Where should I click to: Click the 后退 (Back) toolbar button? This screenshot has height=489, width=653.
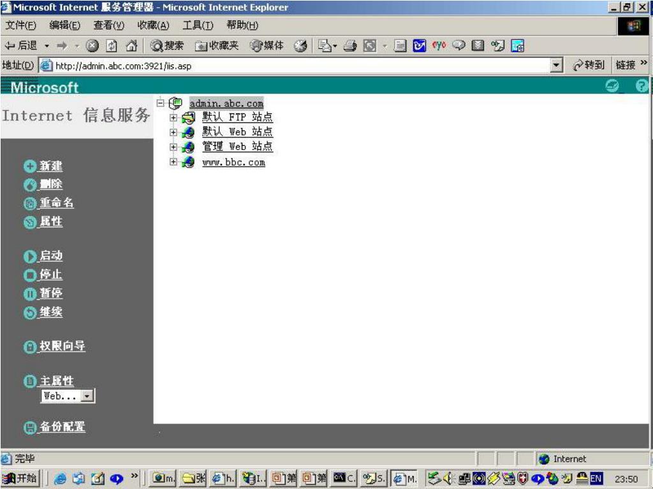21,46
